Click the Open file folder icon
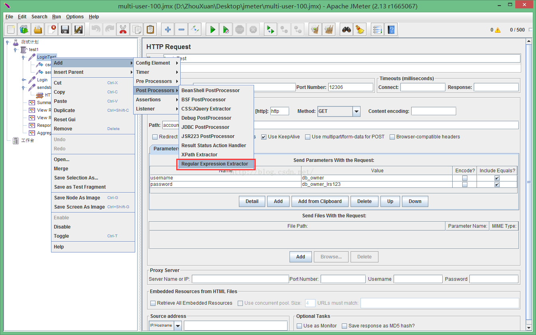The image size is (536, 335). pyautogui.click(x=38, y=30)
